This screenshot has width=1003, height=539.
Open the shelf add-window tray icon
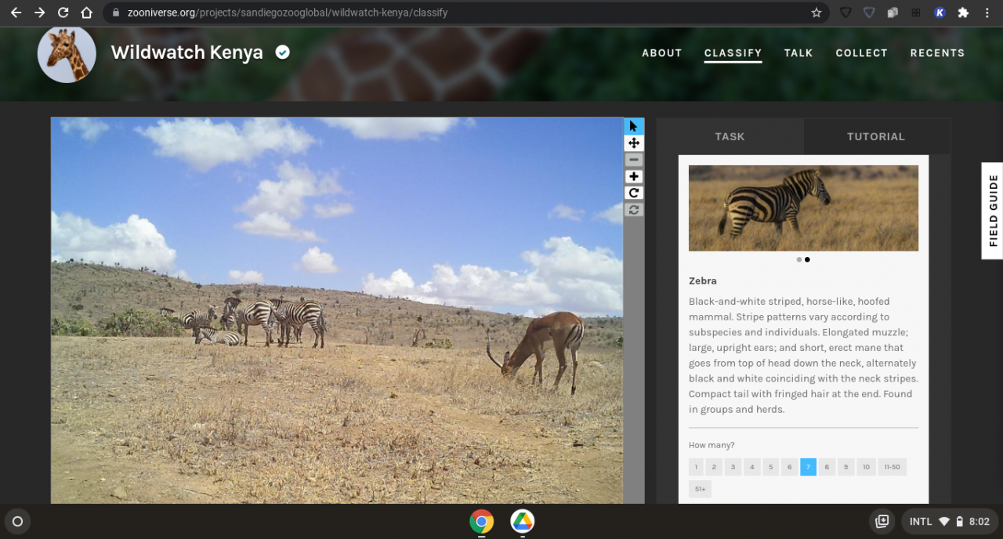coord(882,521)
